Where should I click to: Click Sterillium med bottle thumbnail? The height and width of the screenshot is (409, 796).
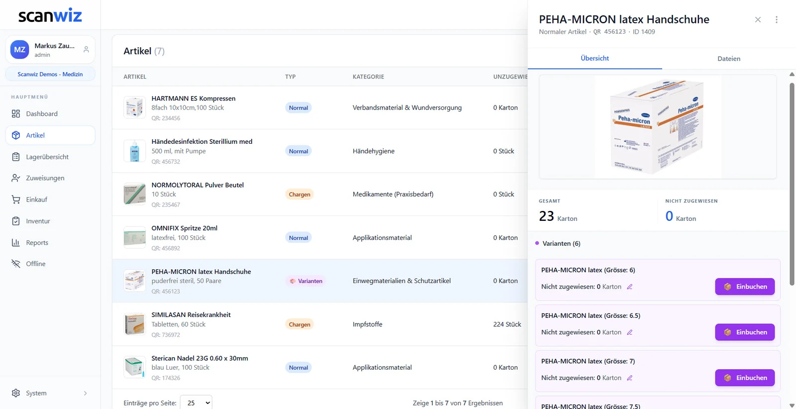click(x=134, y=151)
